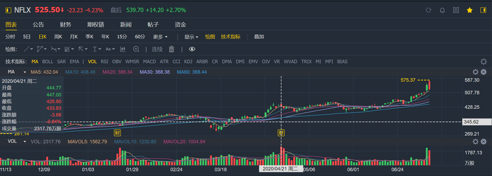Open the VOL panel settings gear
492x176 pixels.
coord(475,141)
